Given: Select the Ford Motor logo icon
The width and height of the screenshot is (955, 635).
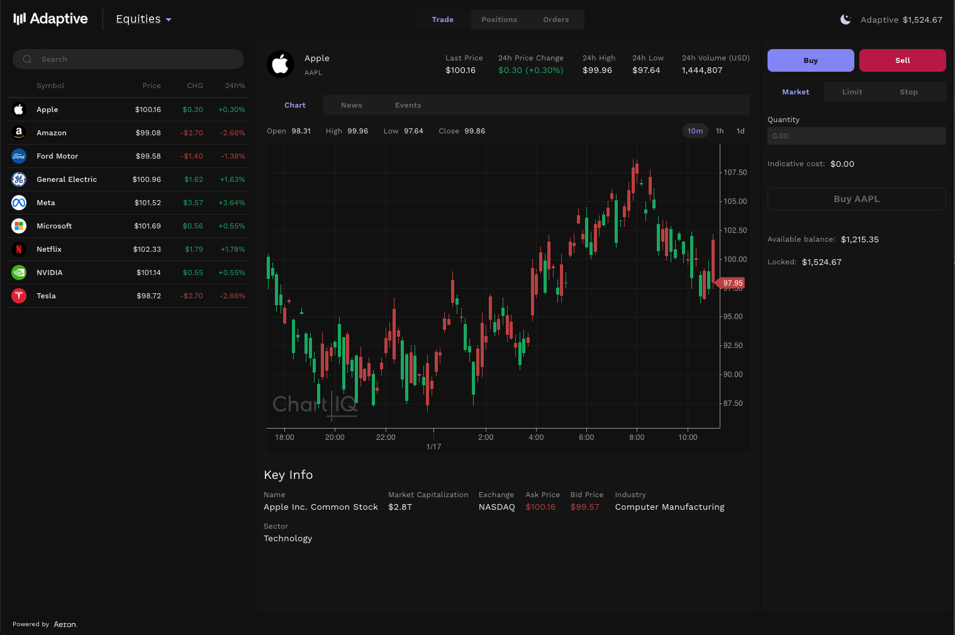Looking at the screenshot, I should (x=19, y=156).
